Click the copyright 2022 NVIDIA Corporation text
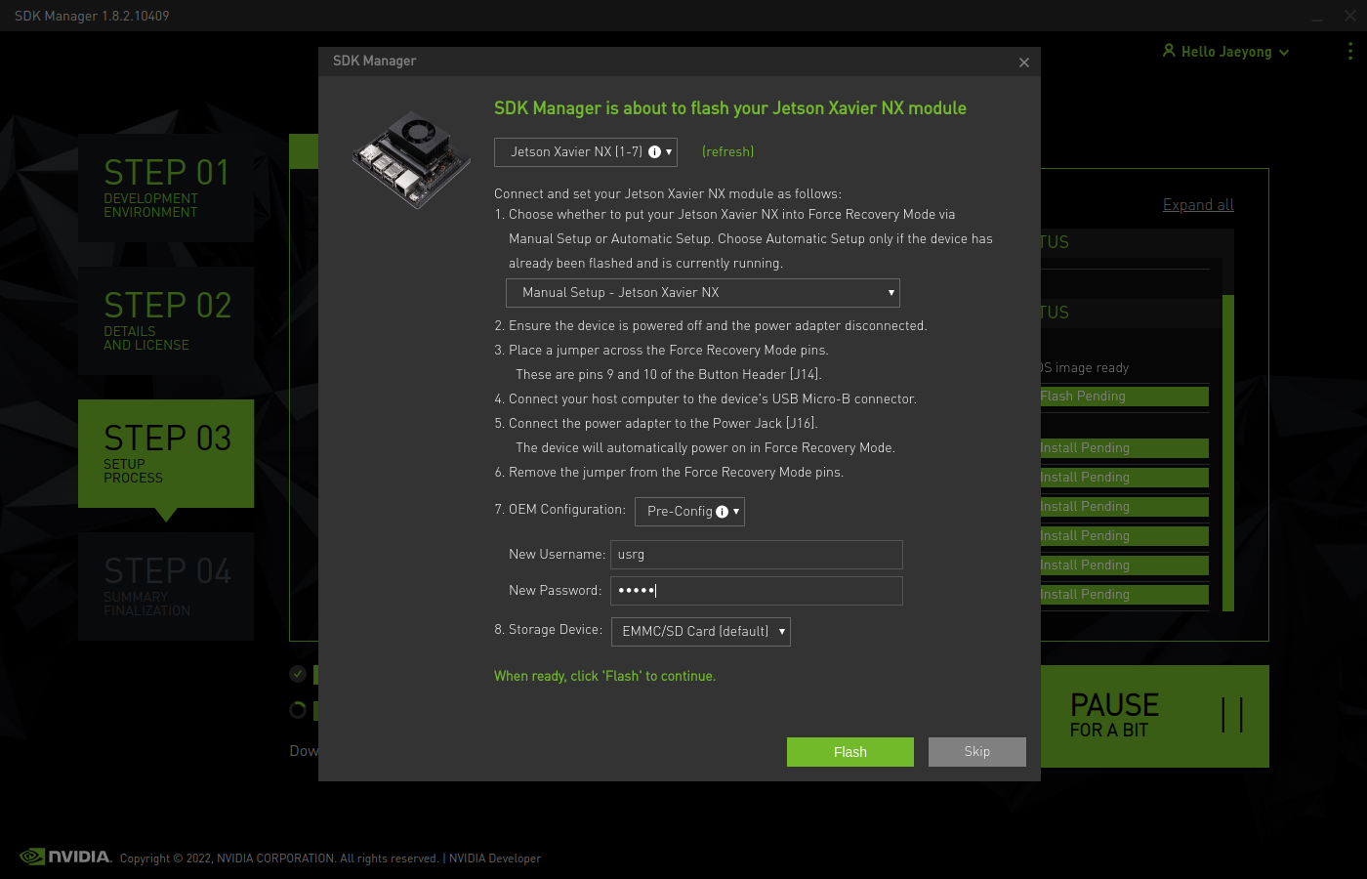Screen dimensions: 1367x879 click(279, 858)
